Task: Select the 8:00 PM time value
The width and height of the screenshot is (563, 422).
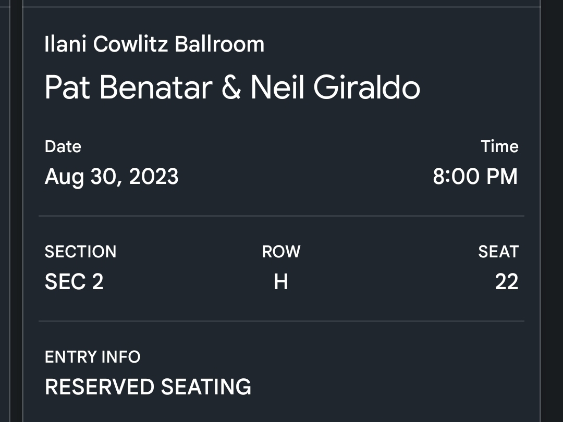Action: point(475,177)
